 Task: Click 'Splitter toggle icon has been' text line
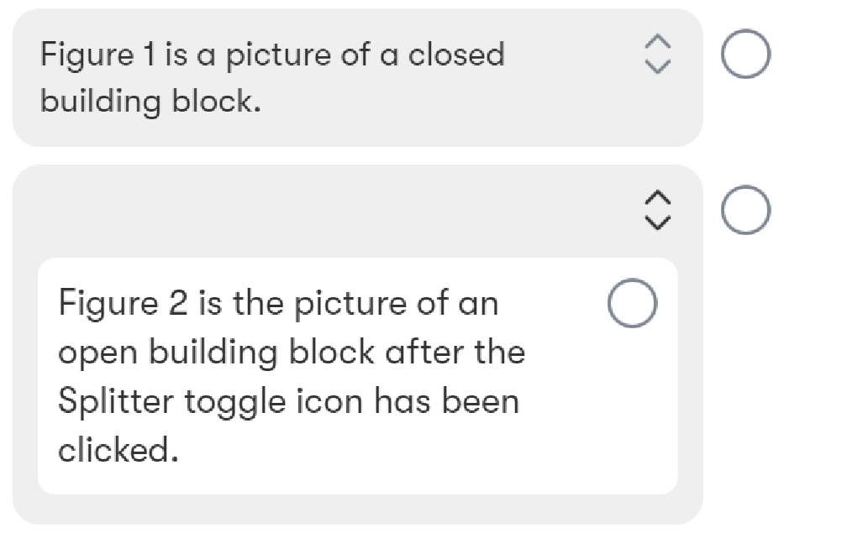[288, 402]
